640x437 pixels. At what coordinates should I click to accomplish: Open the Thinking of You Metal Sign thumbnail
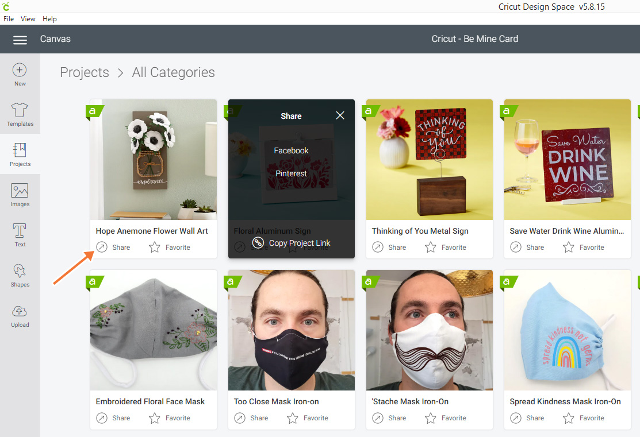[x=430, y=160]
